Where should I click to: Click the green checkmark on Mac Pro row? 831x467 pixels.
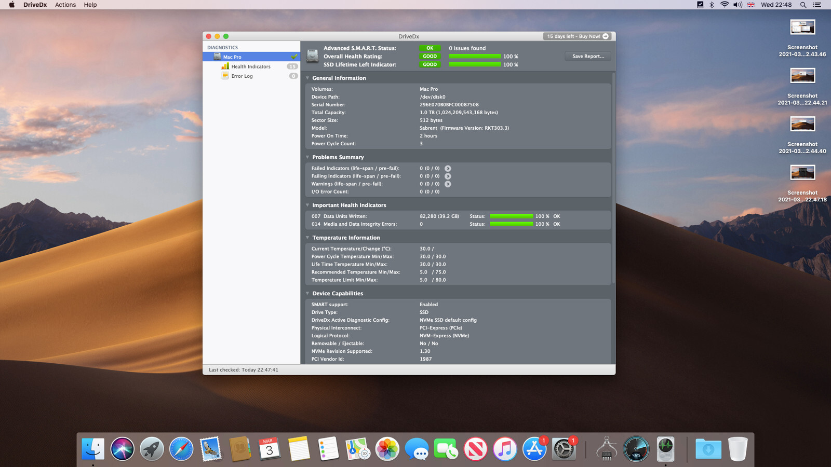pos(294,57)
